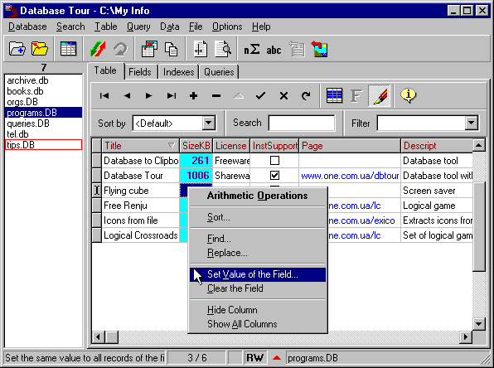This screenshot has height=368, width=494.
Task: Click the Page column header
Action: tap(350, 146)
